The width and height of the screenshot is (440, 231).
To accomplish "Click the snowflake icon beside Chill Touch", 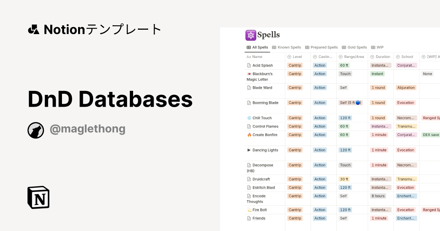I will [x=249, y=118].
